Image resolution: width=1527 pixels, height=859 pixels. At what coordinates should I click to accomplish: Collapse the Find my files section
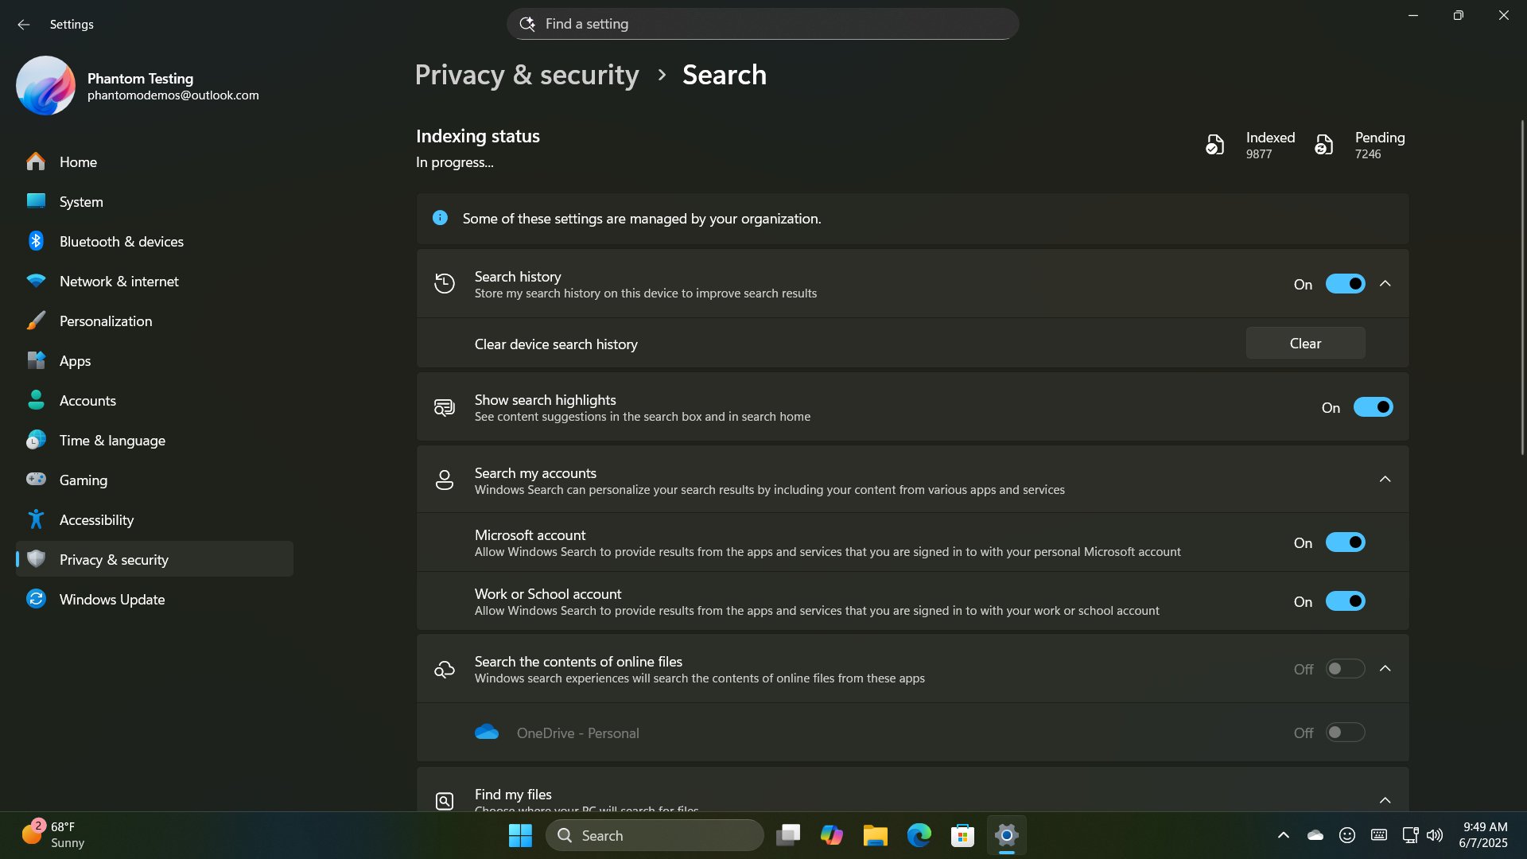click(1385, 799)
